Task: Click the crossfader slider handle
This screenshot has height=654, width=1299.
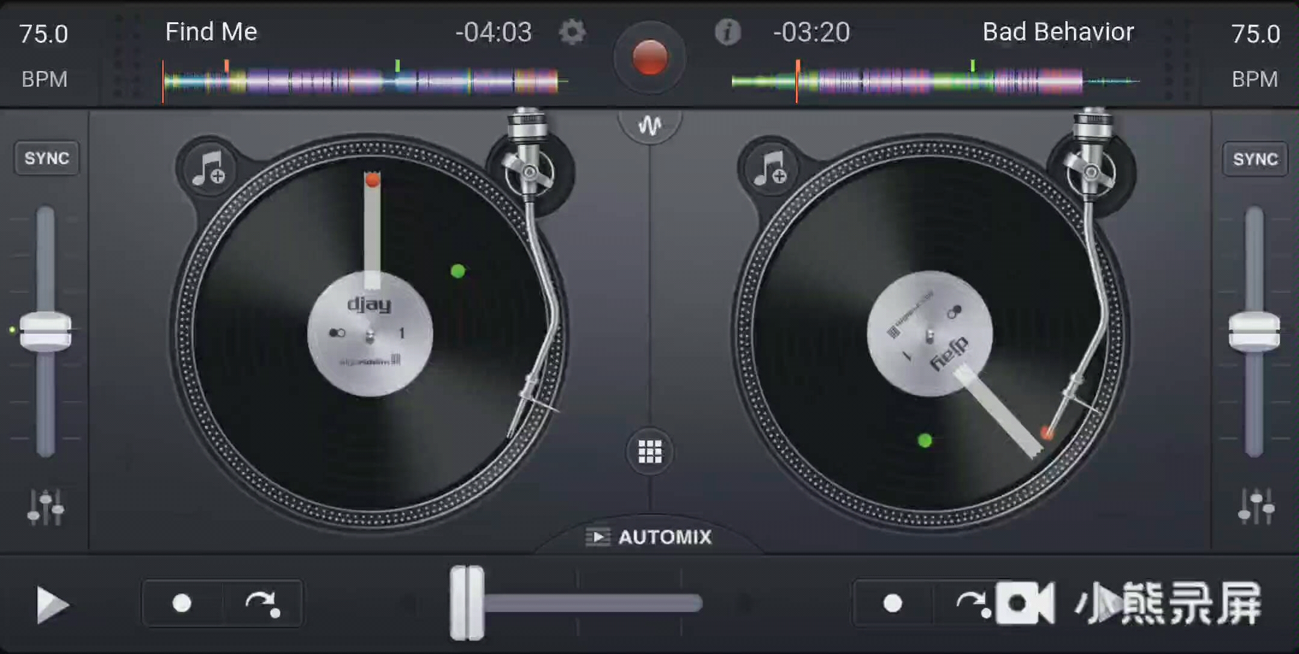Action: click(467, 603)
